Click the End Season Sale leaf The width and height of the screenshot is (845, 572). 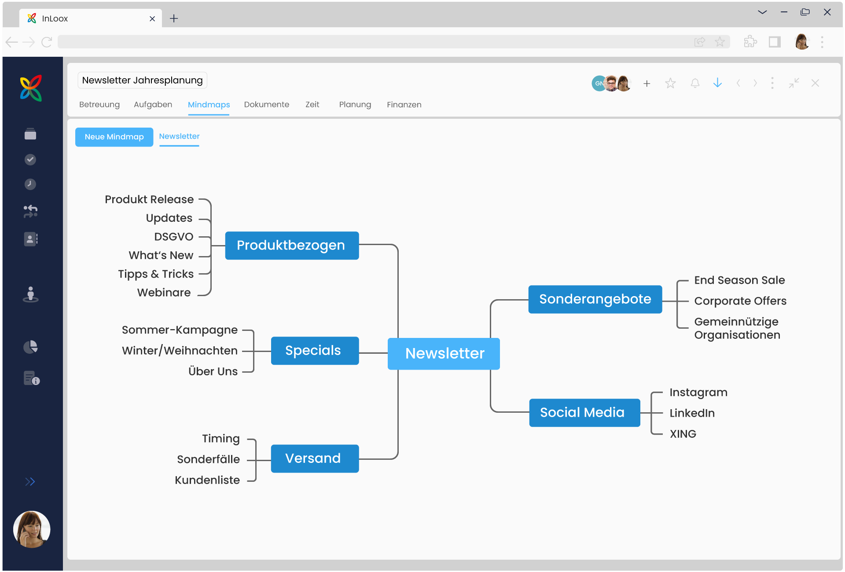pyautogui.click(x=739, y=280)
